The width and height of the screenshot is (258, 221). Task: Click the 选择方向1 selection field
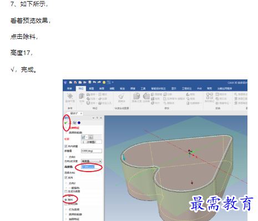pyautogui.click(x=92, y=173)
